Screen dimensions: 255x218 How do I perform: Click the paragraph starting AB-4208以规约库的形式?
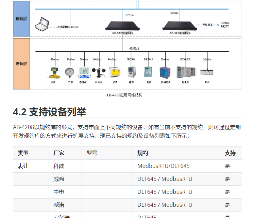coord(127,131)
